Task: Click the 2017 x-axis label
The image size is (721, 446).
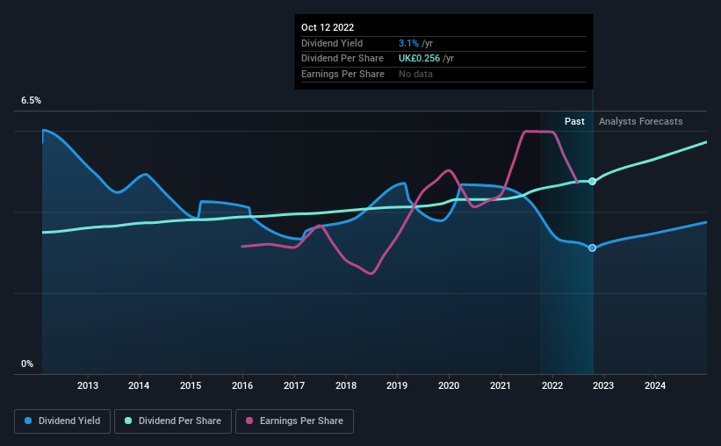Action: 294,385
